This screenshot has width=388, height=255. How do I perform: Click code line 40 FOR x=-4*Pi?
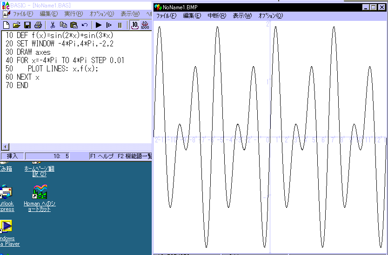click(65, 60)
